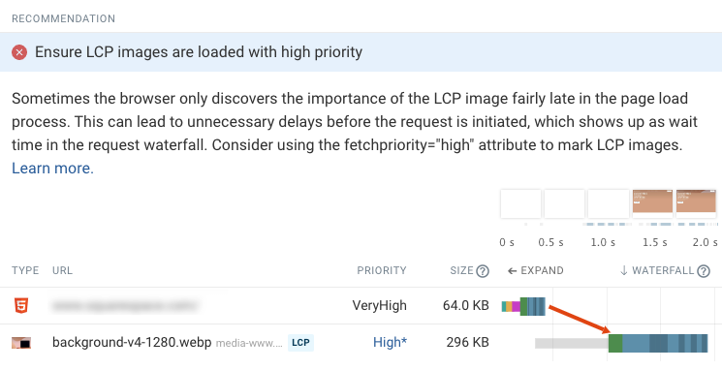Select the URL column header
The width and height of the screenshot is (722, 370).
(x=62, y=270)
